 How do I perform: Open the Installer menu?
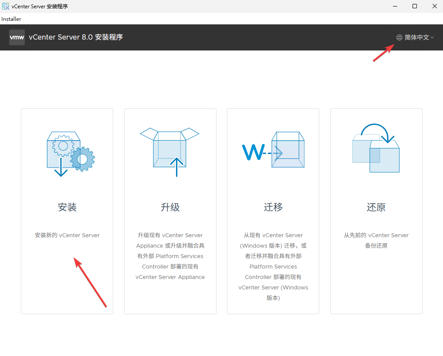pyautogui.click(x=11, y=19)
